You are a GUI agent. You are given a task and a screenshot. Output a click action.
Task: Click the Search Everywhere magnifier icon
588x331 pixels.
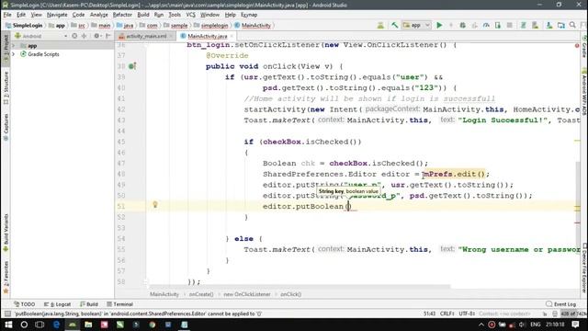click(572, 25)
